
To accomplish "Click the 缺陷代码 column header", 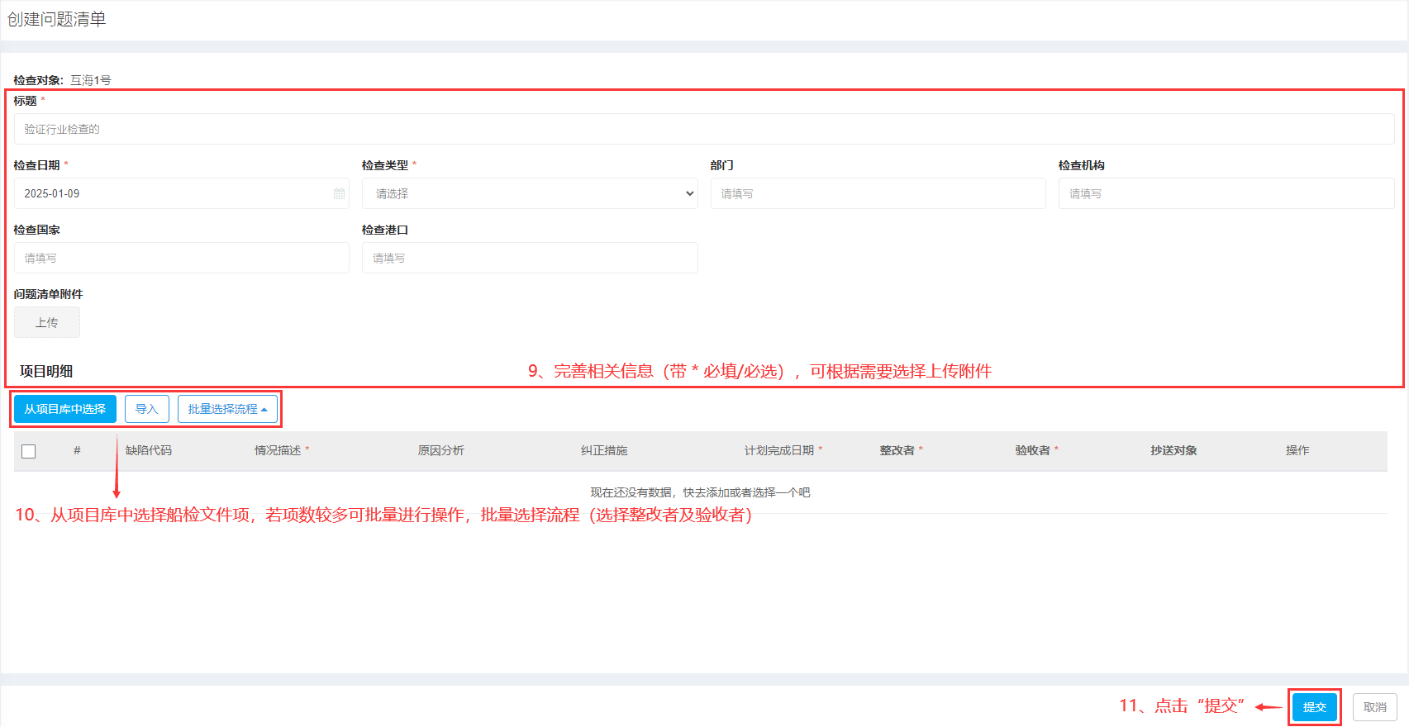I will point(149,450).
